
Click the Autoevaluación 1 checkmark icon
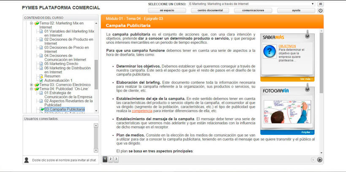(x=41, y=81)
